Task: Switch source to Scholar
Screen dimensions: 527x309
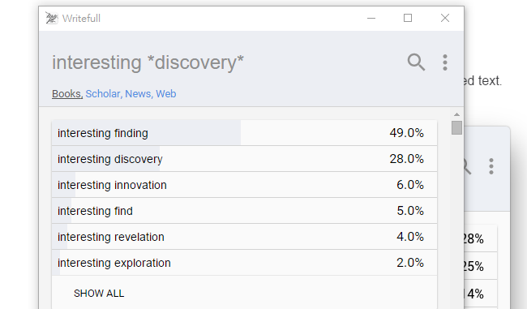Action: click(x=104, y=94)
